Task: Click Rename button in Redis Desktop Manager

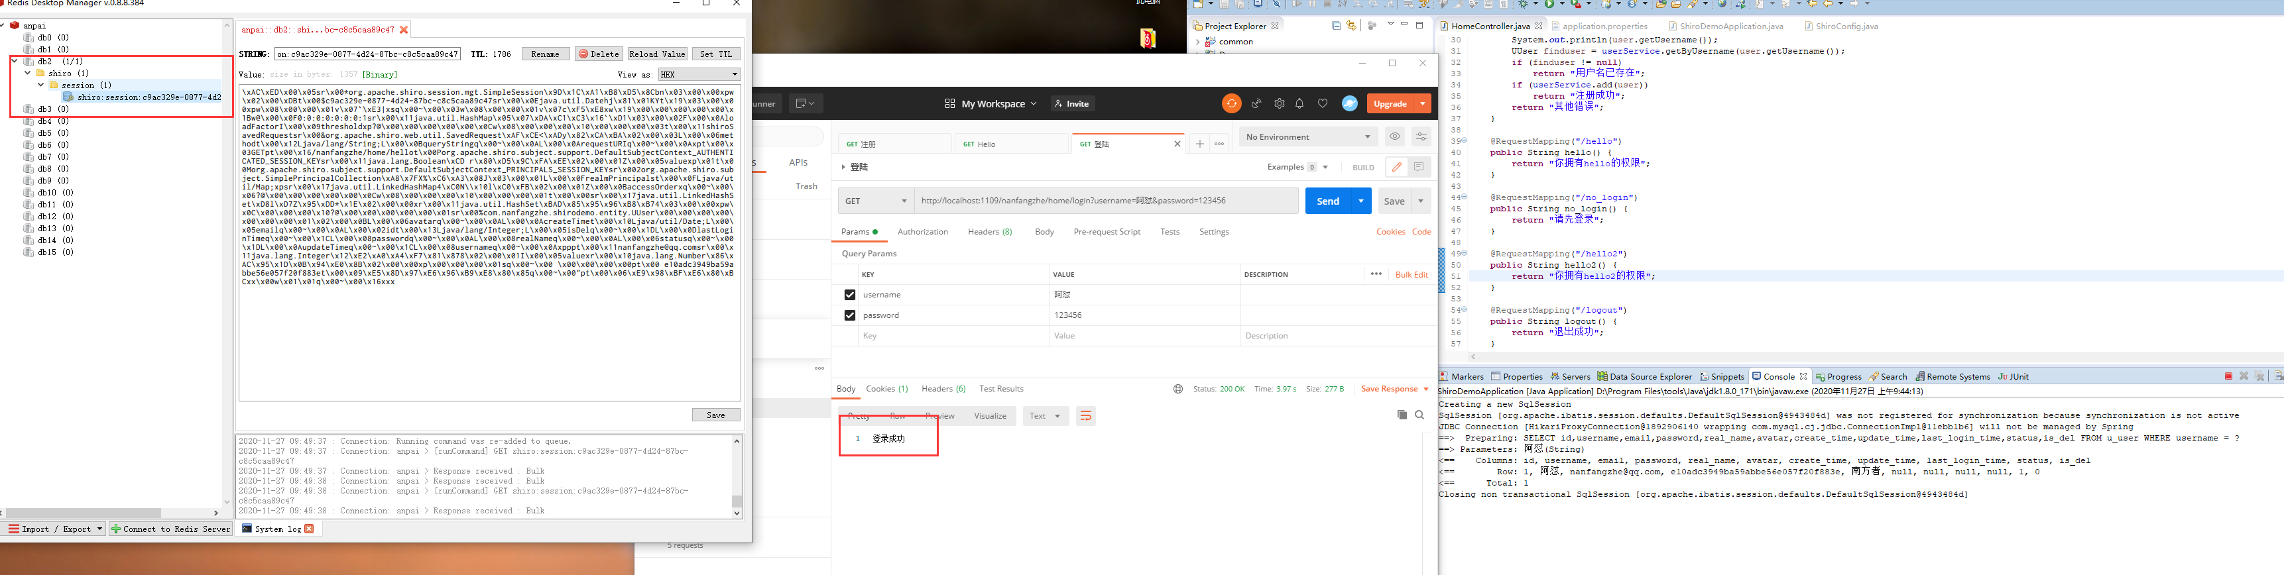Action: pyautogui.click(x=544, y=54)
